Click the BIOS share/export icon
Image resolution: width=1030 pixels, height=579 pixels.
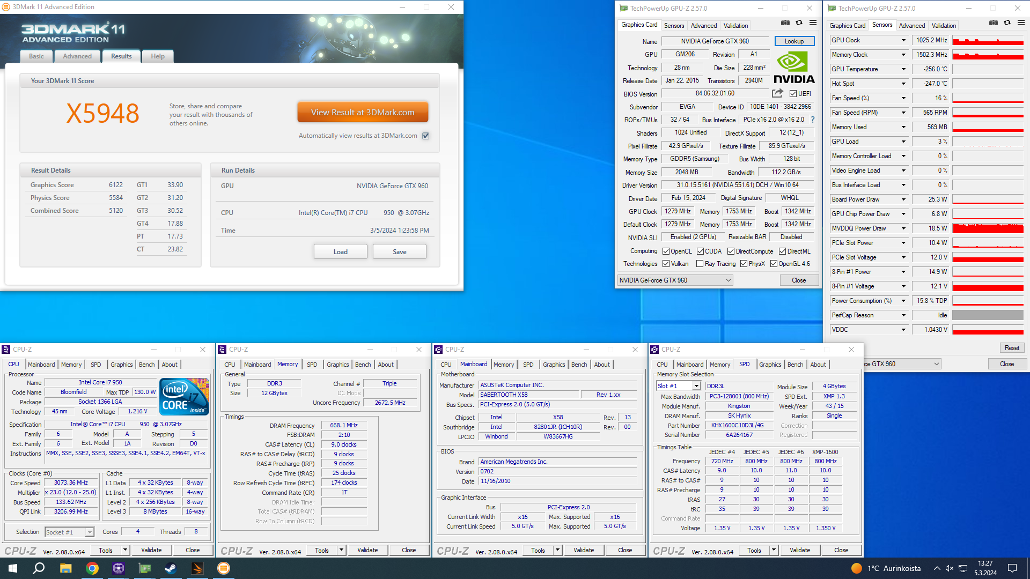click(x=777, y=93)
